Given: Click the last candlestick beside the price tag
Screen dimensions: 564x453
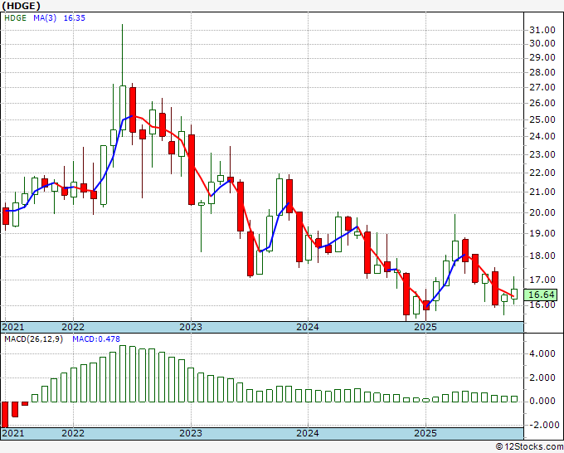Looking at the screenshot, I should coord(514,294).
